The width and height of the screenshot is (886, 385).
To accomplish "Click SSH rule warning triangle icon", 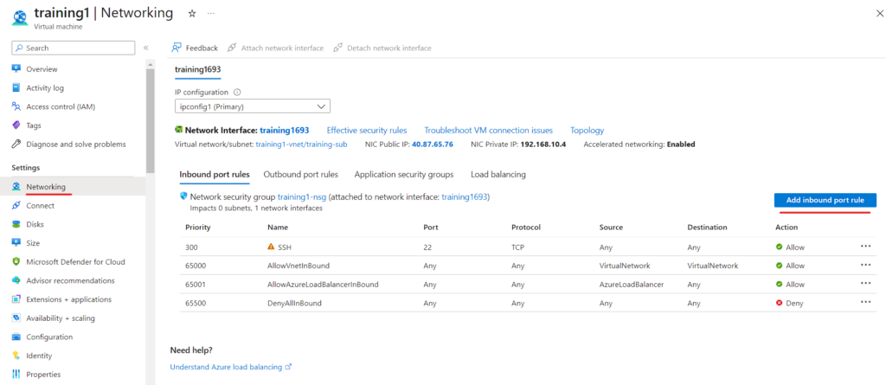I will [x=271, y=247].
